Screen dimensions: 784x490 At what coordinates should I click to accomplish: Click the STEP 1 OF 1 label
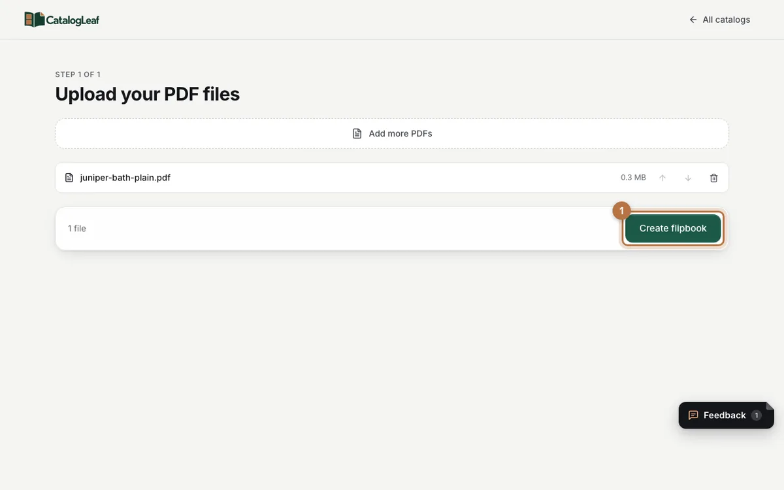click(x=78, y=74)
